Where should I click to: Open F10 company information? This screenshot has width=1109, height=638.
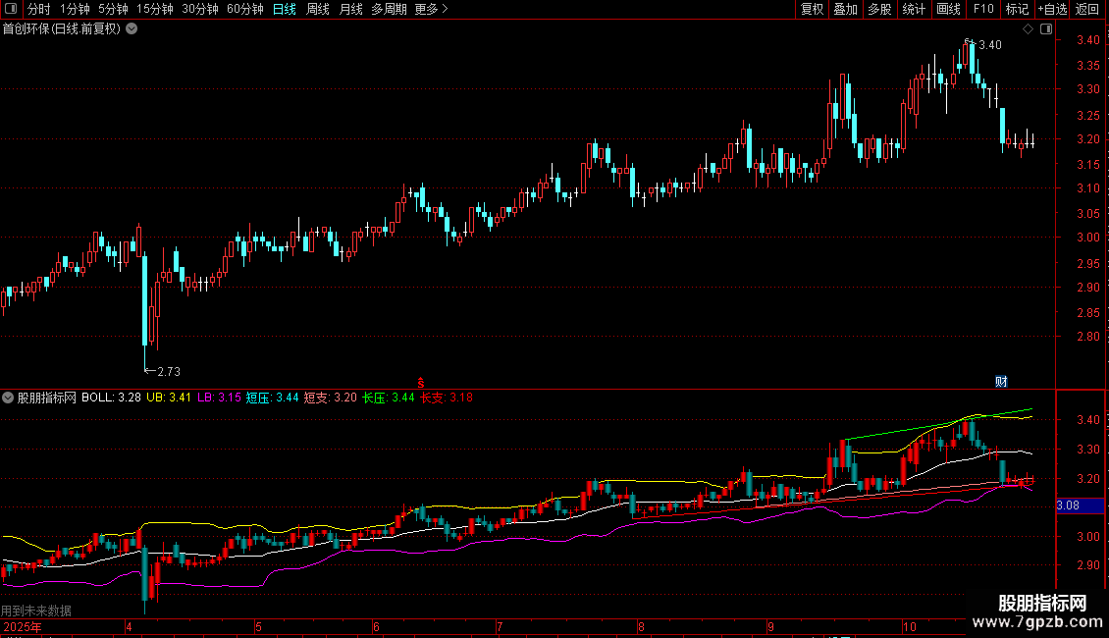[x=983, y=9]
